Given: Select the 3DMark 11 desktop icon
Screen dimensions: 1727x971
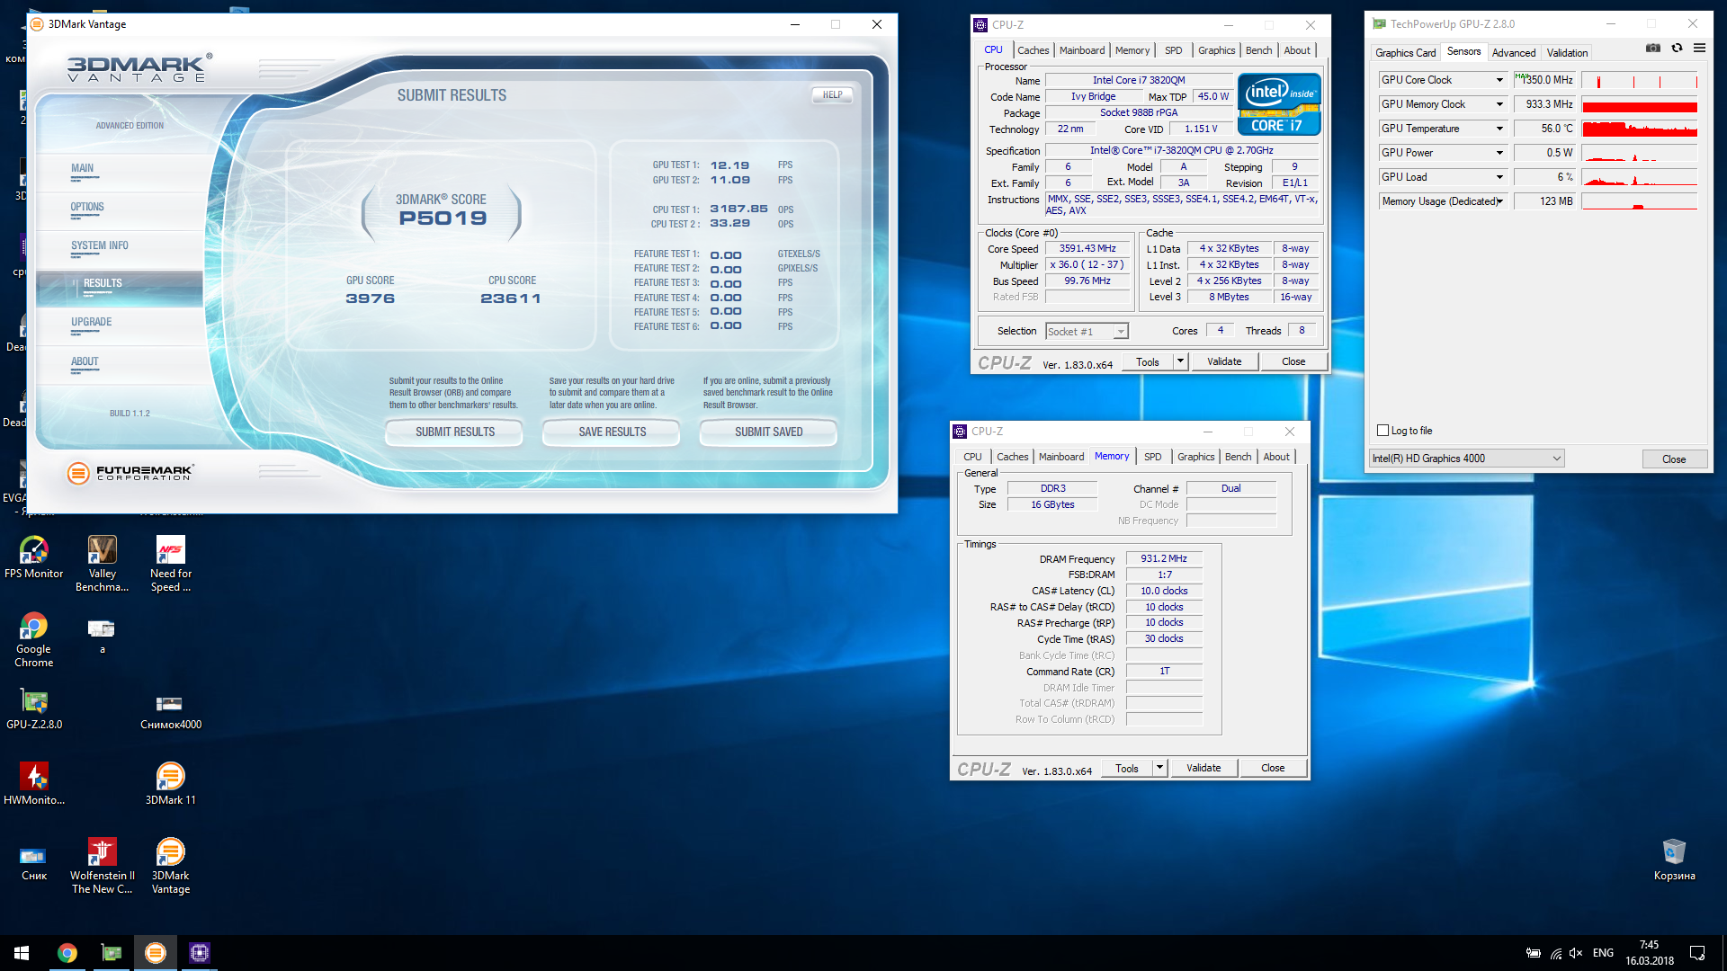Looking at the screenshot, I should pos(171,784).
